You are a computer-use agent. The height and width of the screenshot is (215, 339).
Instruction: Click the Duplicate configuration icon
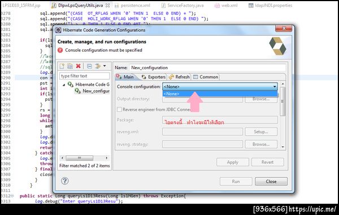click(70, 66)
